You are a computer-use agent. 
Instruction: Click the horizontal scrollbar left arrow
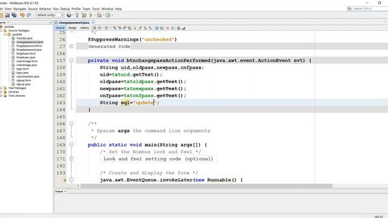(78, 186)
